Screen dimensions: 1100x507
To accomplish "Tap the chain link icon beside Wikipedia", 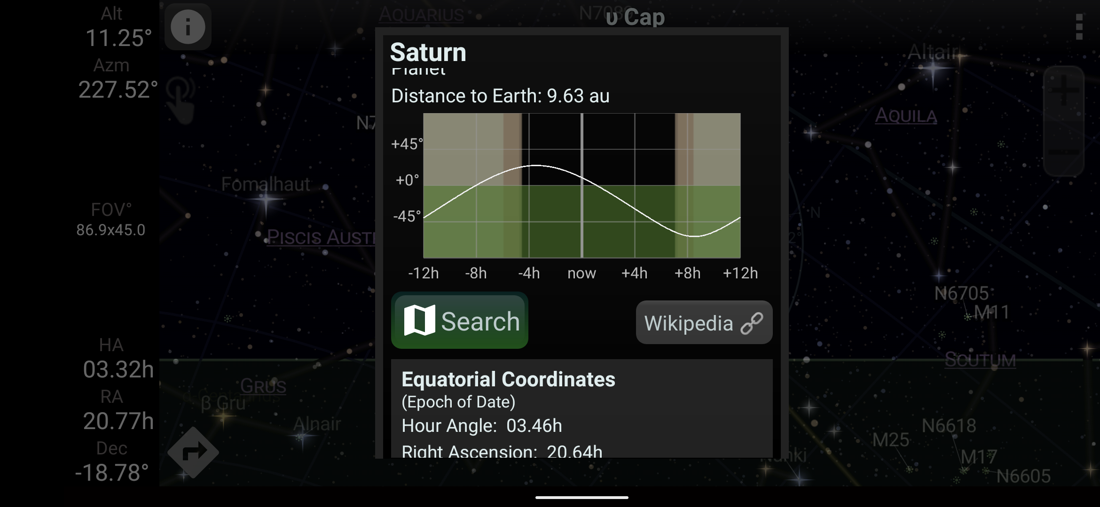I will point(751,323).
